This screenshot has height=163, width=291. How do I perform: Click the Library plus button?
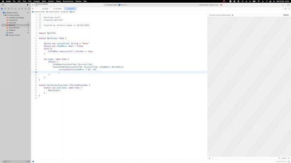coord(283,5)
